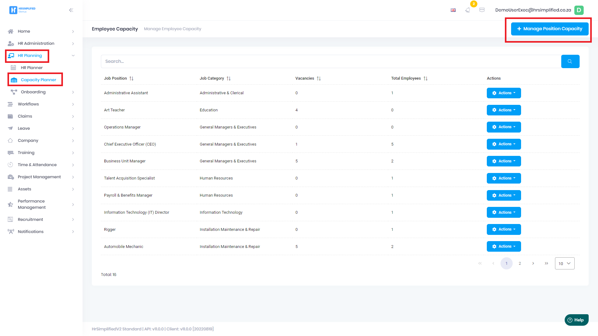The image size is (598, 336).
Task: Open the HR Planner menu item
Action: (31, 68)
